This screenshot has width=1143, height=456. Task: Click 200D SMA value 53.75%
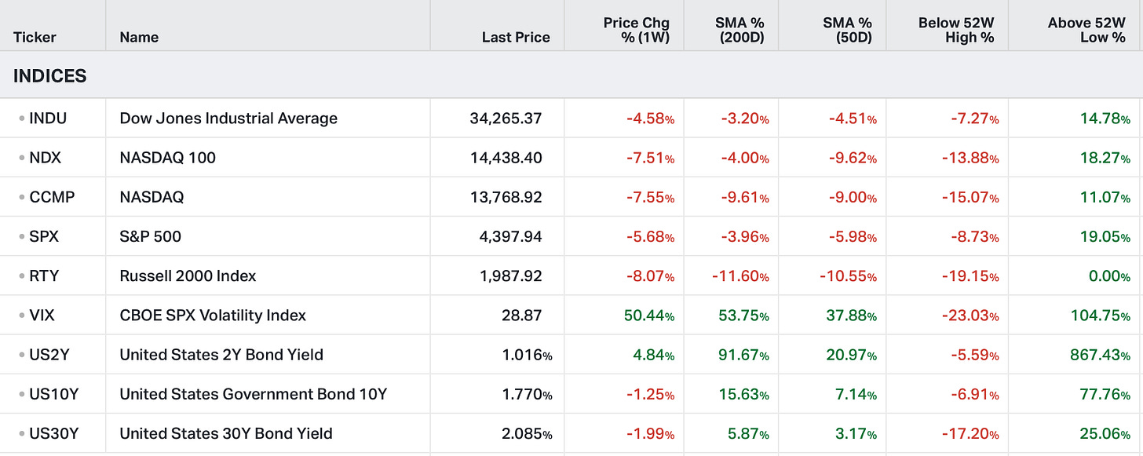pyautogui.click(x=744, y=315)
